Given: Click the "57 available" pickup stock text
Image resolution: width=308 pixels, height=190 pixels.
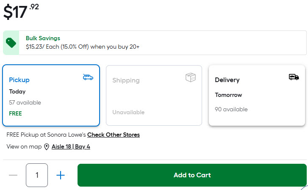Looking at the screenshot, I should point(25,102).
